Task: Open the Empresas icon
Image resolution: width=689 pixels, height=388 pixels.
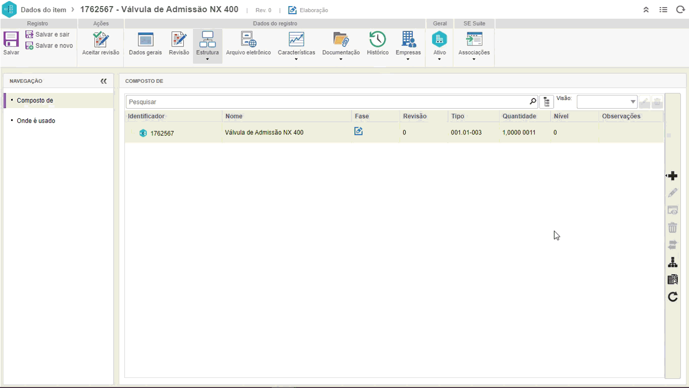Action: (408, 39)
